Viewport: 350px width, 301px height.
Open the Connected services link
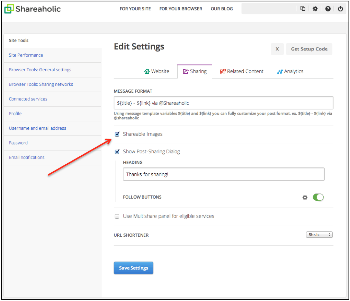click(x=28, y=99)
